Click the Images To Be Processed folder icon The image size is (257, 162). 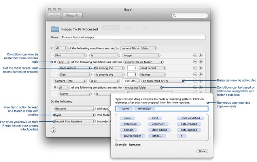[55, 29]
